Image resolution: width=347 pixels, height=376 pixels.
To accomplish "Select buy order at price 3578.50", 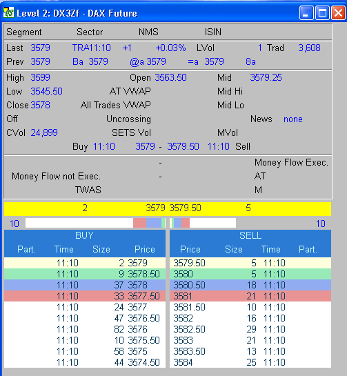I will [x=85, y=274].
